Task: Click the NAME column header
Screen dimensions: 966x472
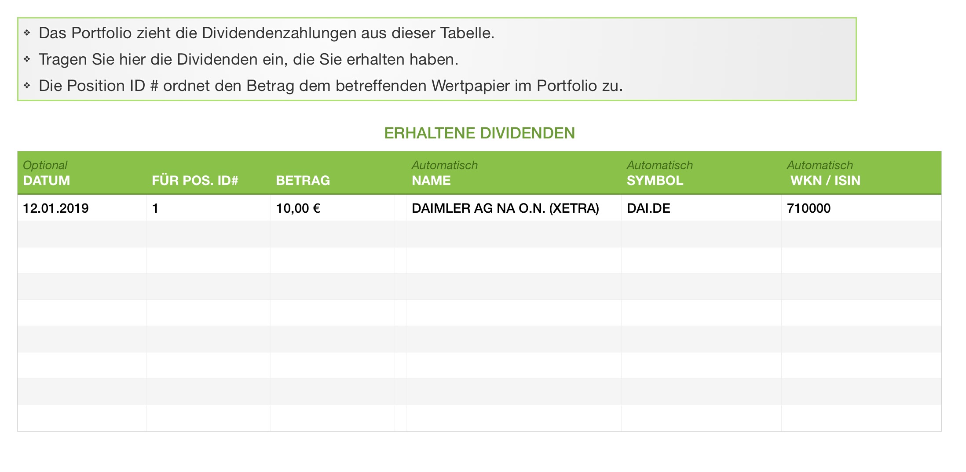Action: coord(431,181)
